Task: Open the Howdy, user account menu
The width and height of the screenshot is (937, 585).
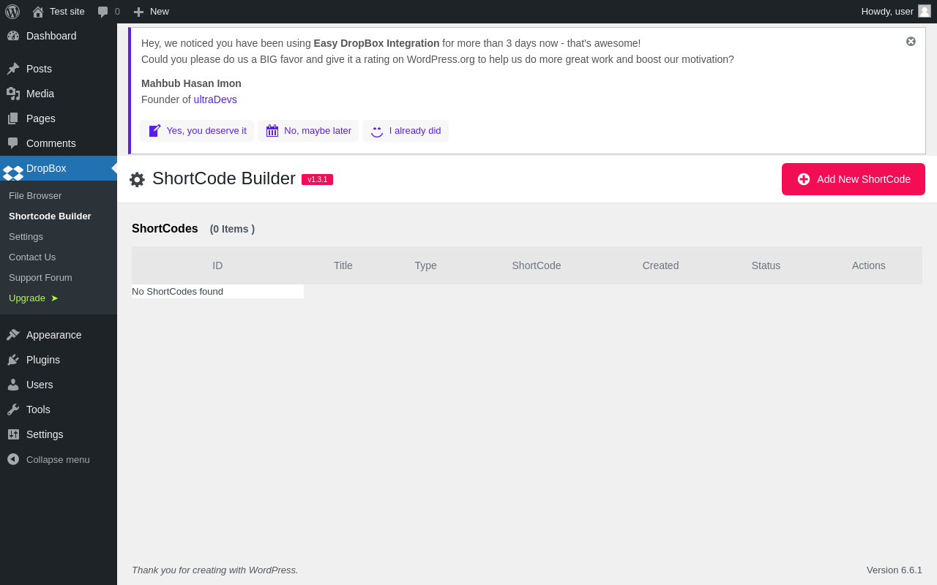Action: (895, 12)
